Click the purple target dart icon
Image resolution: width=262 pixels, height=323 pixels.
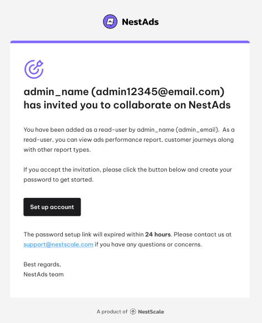(34, 69)
